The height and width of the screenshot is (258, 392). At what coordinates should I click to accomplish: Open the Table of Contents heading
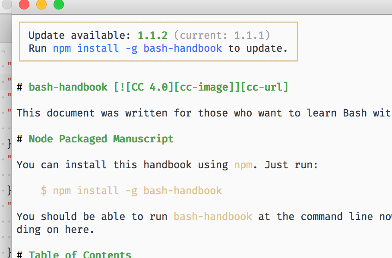pyautogui.click(x=79, y=254)
